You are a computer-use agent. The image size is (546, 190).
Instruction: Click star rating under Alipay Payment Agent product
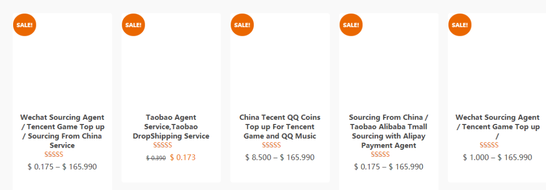[380, 154]
